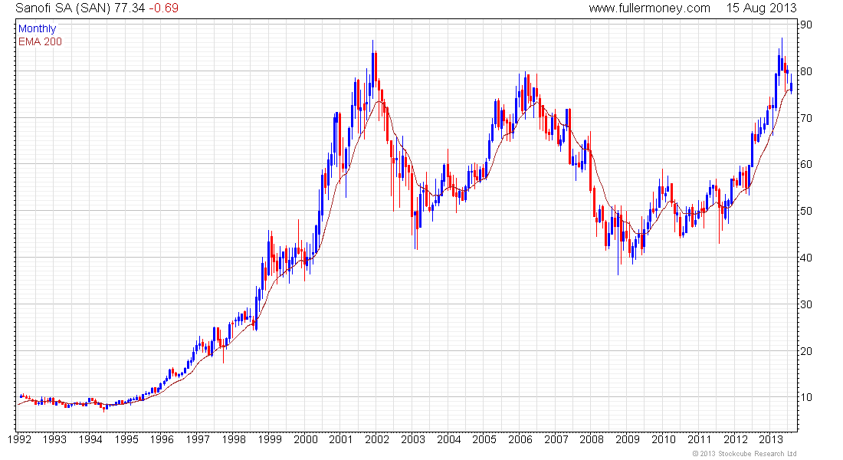Click the 2012 year label
The image size is (843, 460).
pos(735,439)
